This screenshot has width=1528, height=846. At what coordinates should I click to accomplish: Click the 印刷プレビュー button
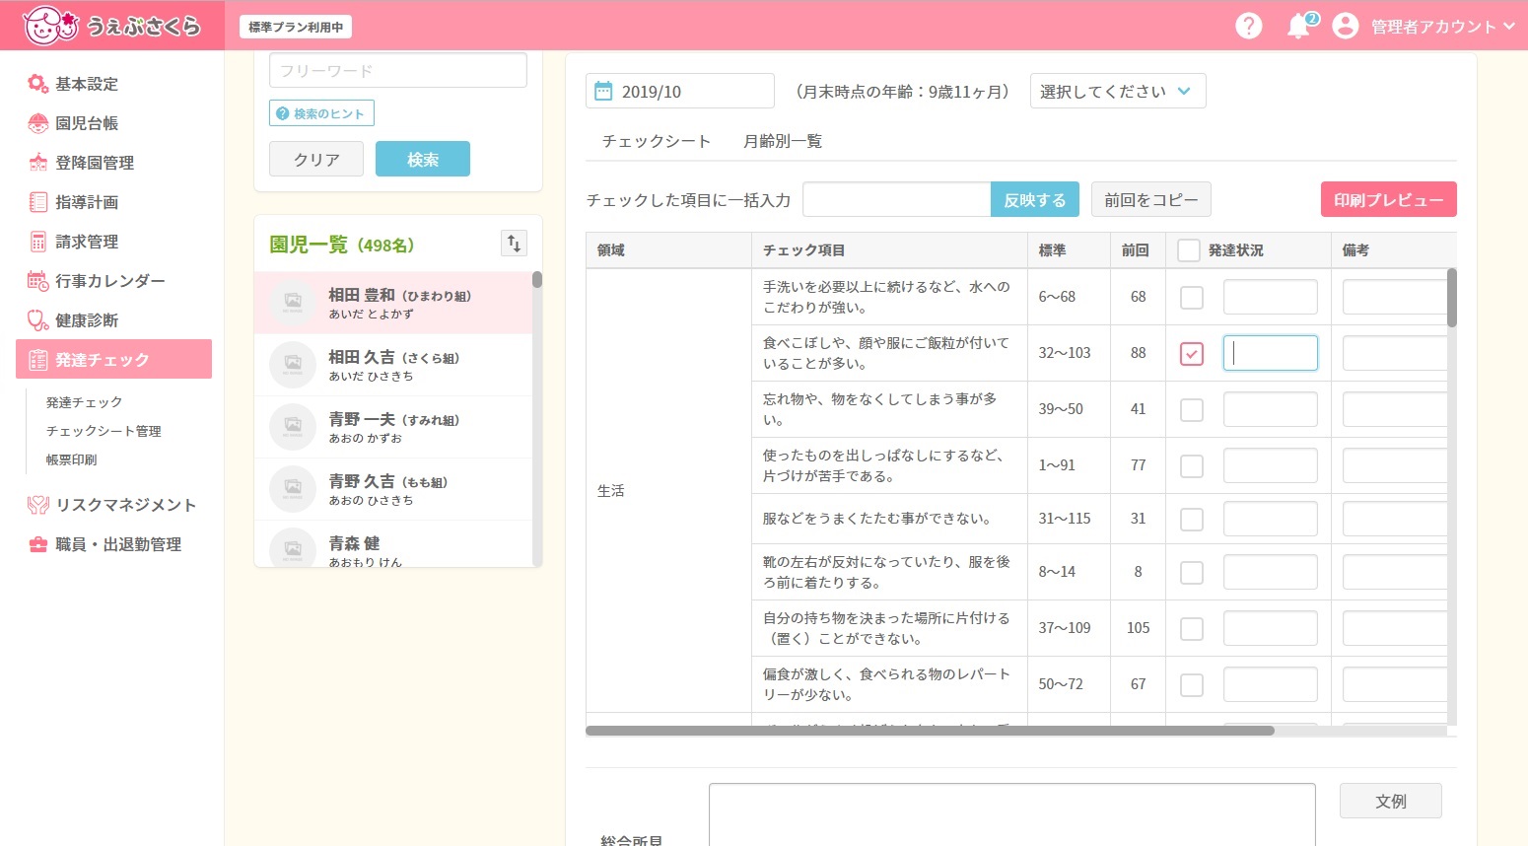(x=1389, y=199)
